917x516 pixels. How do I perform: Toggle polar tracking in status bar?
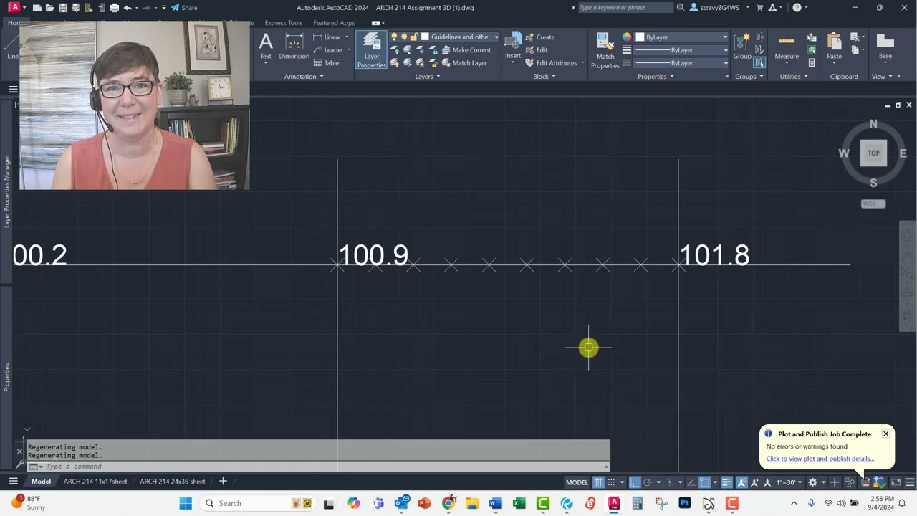pos(648,482)
